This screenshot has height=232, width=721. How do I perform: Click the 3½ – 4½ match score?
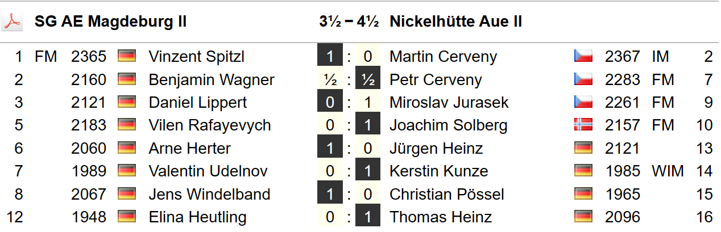[349, 22]
